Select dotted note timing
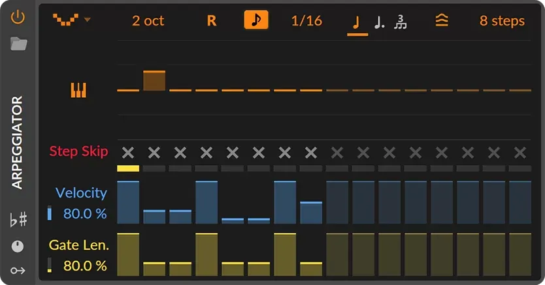The image size is (545, 285). (380, 23)
